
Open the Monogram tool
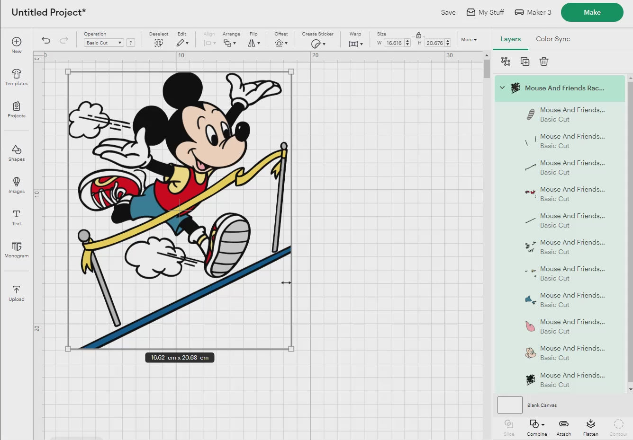click(x=17, y=249)
